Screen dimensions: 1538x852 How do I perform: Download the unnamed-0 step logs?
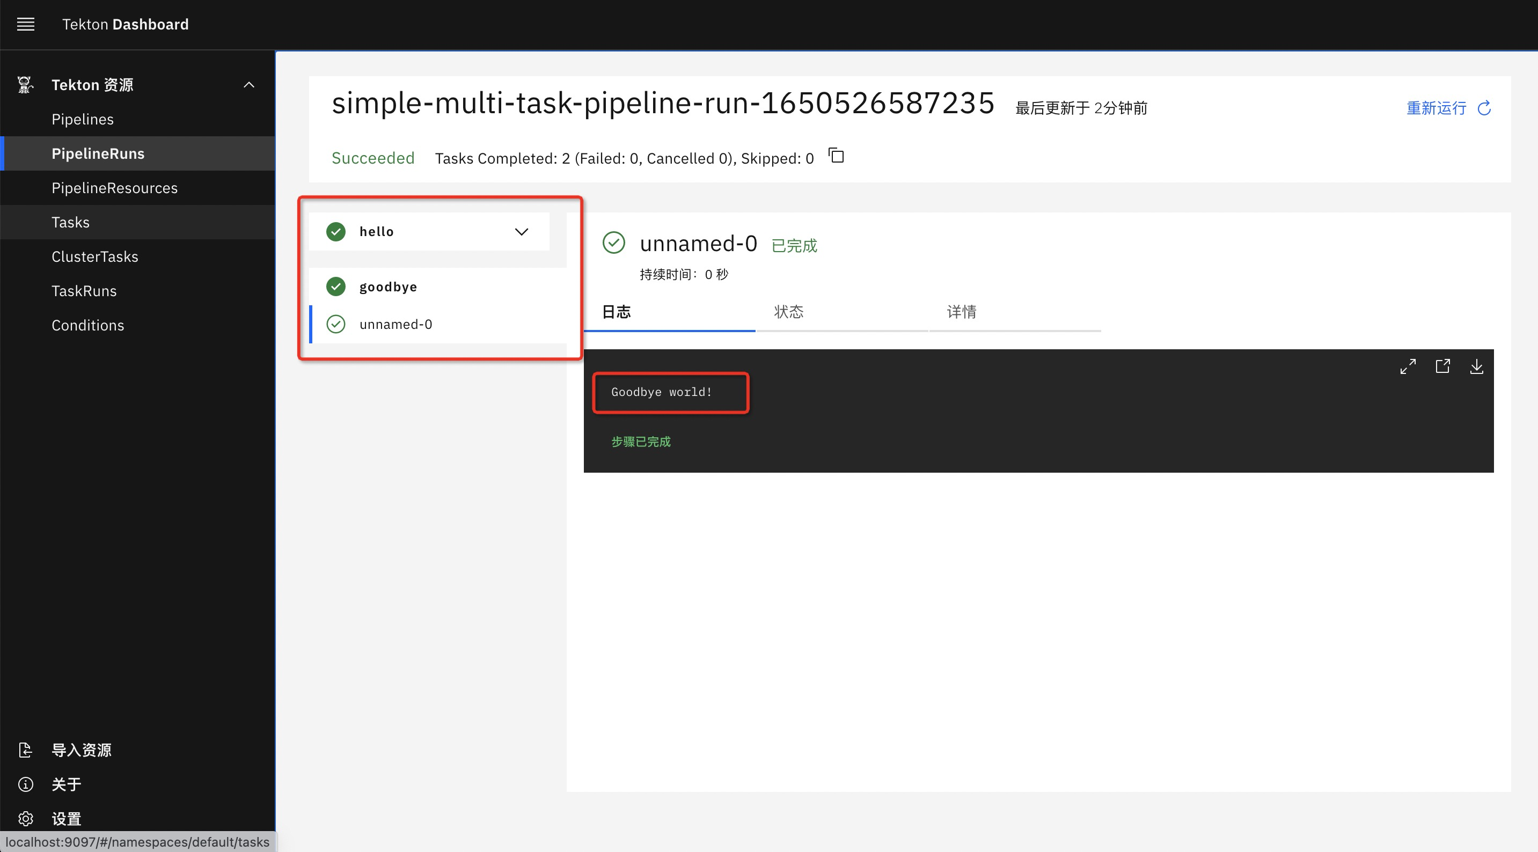[1478, 366]
